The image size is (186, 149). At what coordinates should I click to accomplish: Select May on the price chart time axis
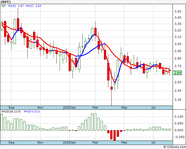pyautogui.click(x=124, y=108)
